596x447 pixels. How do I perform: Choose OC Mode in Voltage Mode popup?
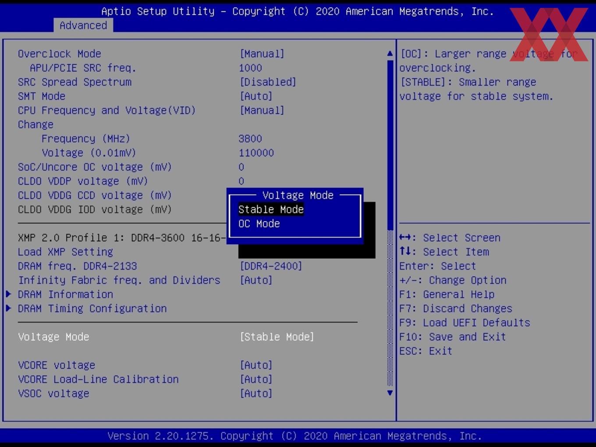tap(259, 223)
